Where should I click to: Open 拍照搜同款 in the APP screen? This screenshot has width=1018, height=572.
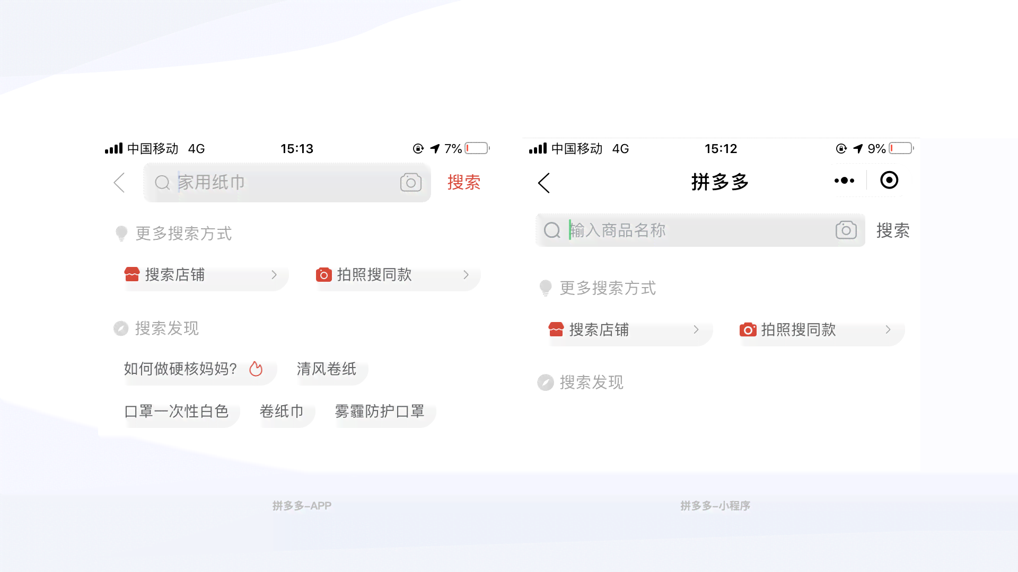pos(397,275)
